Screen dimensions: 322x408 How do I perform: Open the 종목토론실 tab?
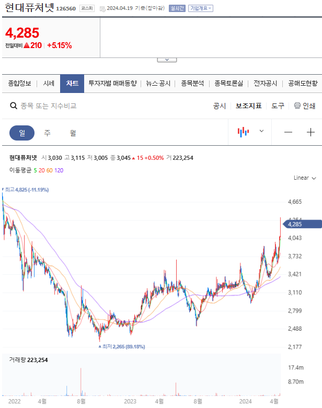point(228,83)
